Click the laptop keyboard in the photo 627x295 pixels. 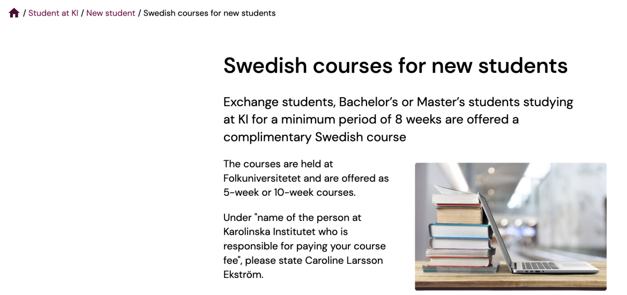pyautogui.click(x=540, y=266)
